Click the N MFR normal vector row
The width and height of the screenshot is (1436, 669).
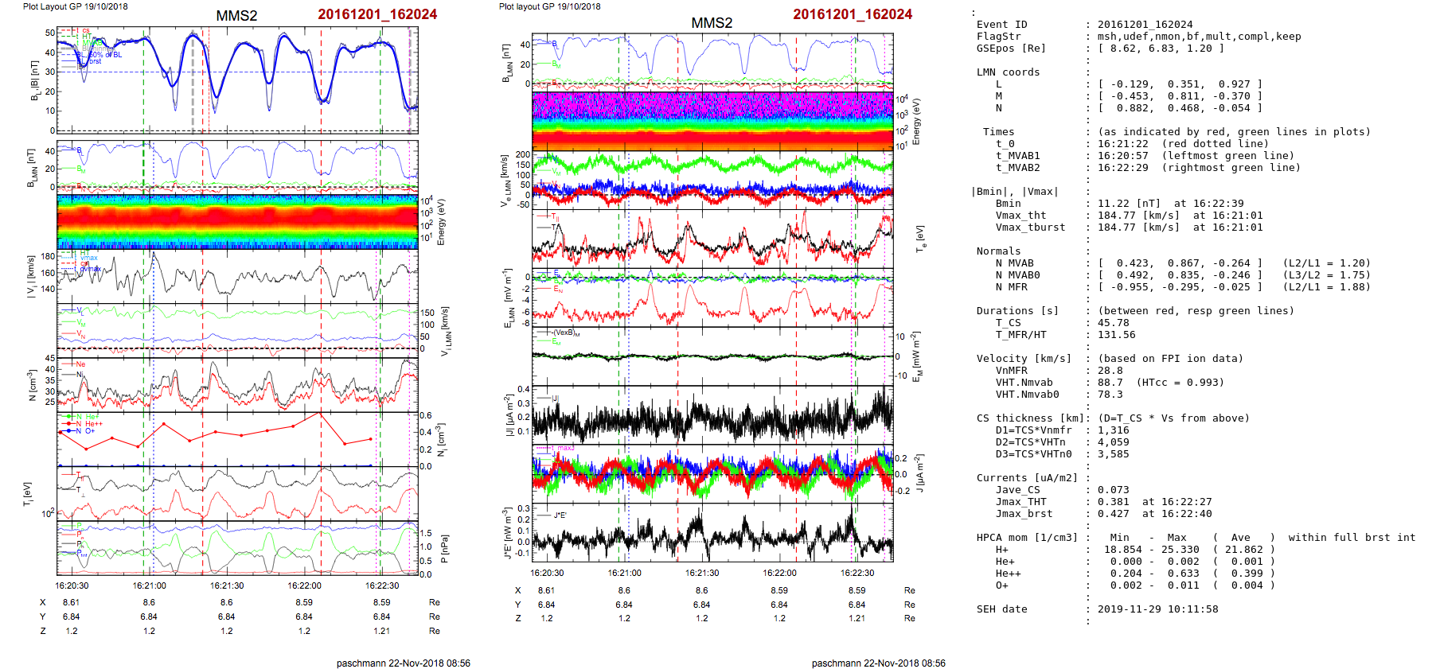pyautogui.click(x=1170, y=287)
